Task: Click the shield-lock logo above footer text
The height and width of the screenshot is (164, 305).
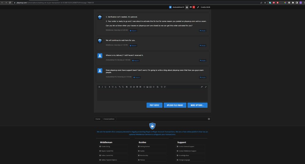Action: [152, 126]
